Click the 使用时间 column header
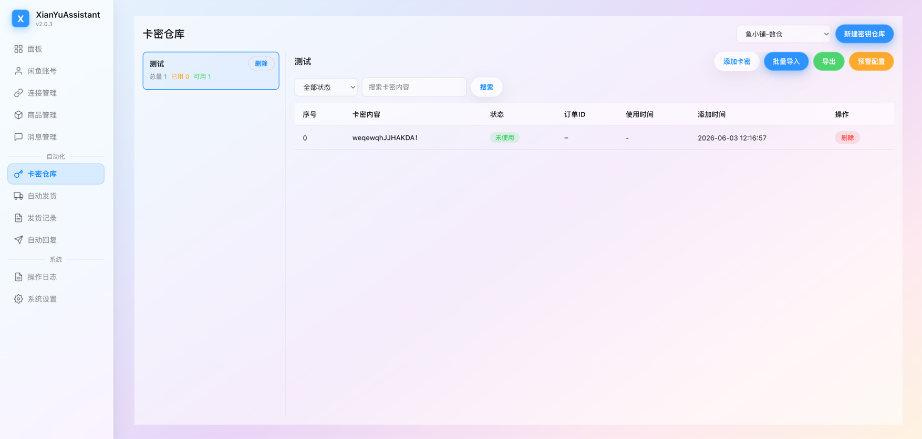This screenshot has height=439, width=922. click(639, 114)
